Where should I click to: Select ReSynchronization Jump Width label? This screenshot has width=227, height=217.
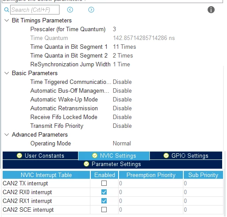pos(71,64)
